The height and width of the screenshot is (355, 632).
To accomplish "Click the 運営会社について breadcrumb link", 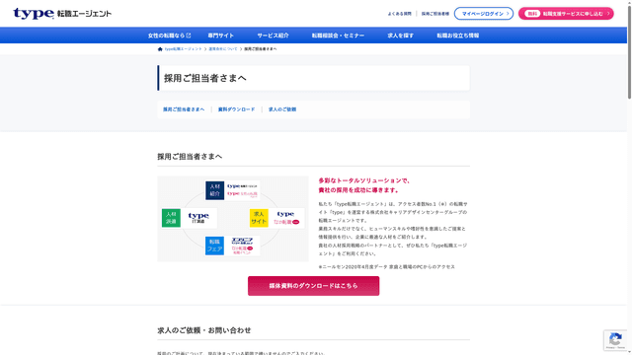I will tap(223, 49).
